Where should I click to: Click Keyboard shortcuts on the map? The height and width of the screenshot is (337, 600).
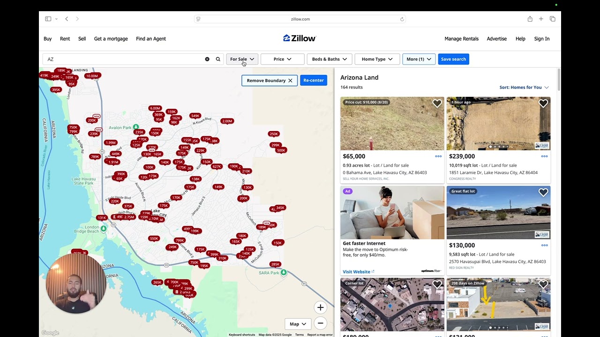tap(242, 335)
